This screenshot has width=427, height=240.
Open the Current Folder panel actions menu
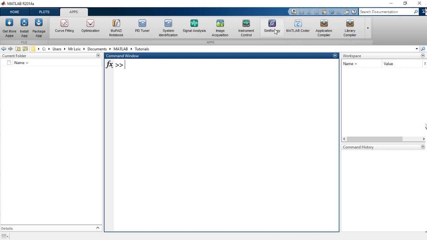(x=98, y=56)
